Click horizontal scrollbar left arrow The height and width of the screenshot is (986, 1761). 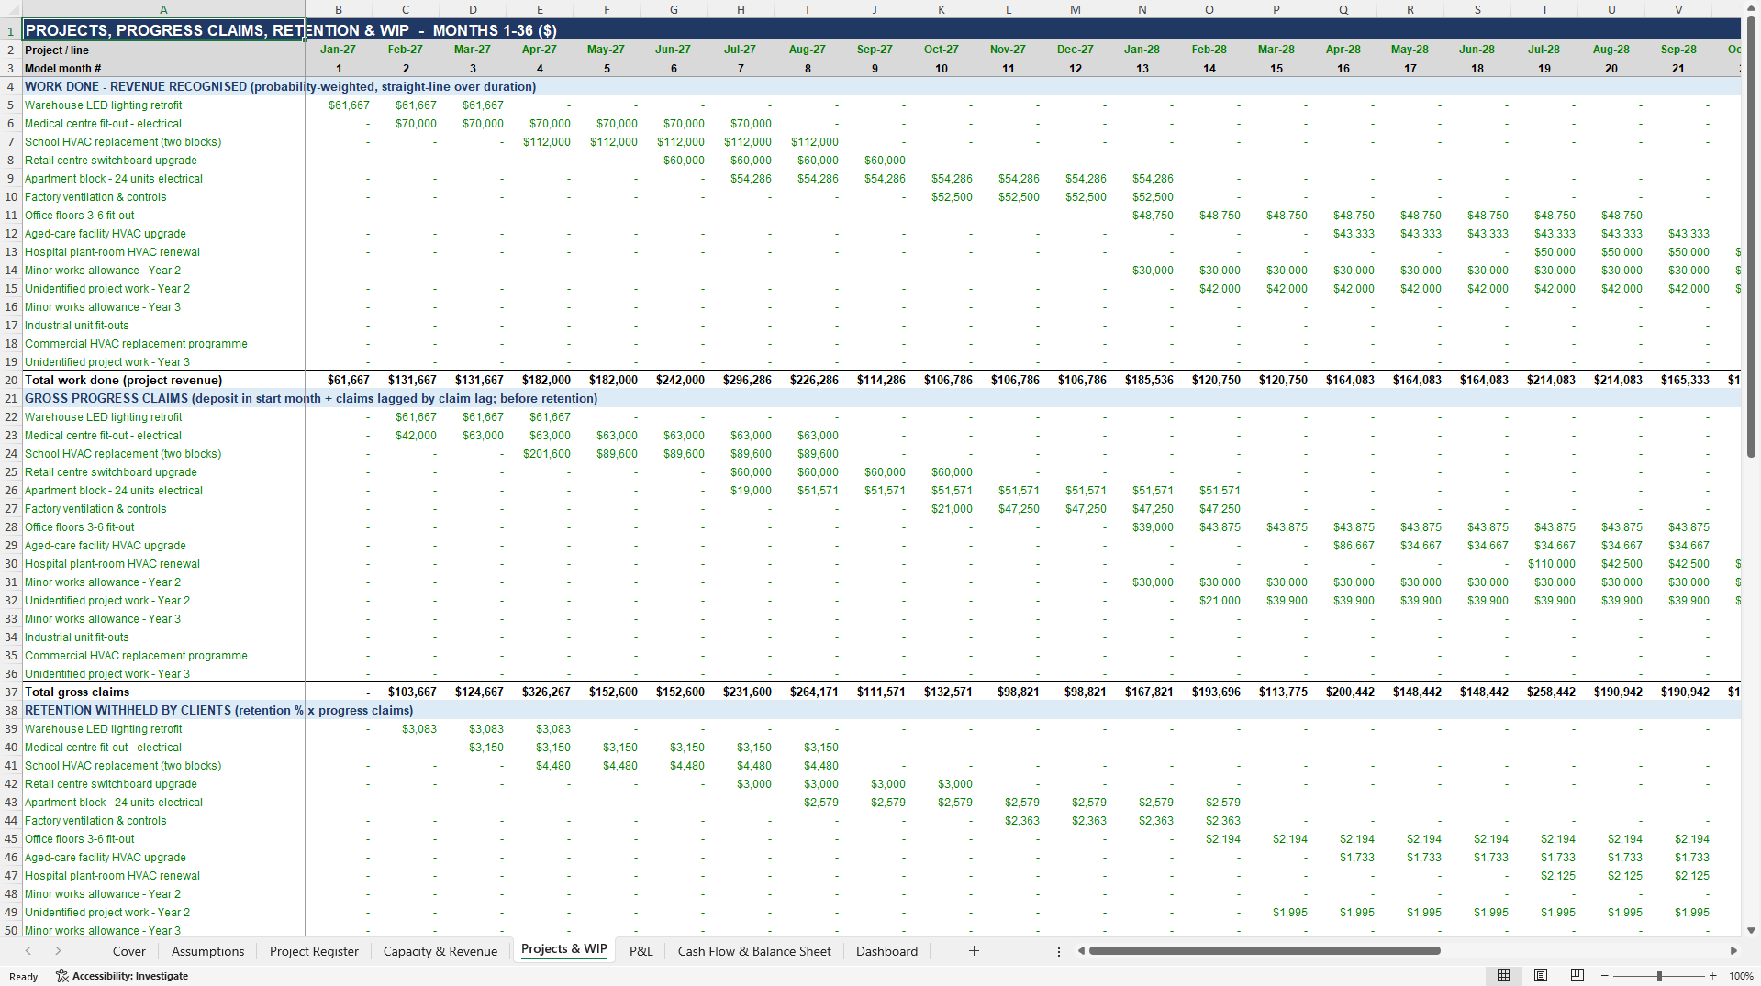pos(1081,951)
